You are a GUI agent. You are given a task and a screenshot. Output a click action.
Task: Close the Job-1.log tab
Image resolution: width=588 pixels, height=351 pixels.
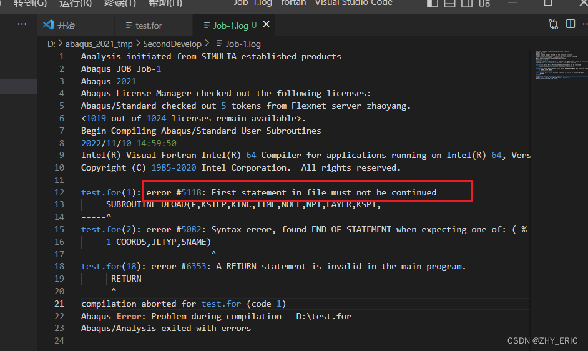[267, 24]
